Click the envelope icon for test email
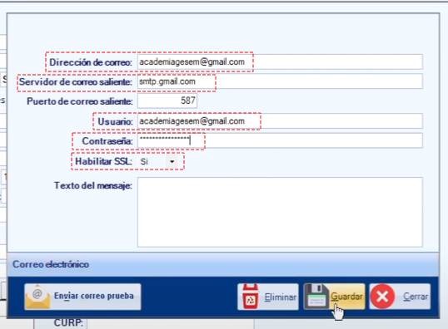Image resolution: width=448 pixels, height=329 pixels. click(37, 297)
